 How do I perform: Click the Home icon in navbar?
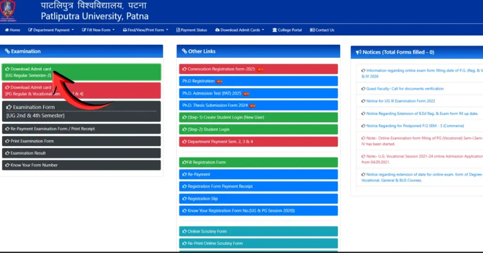[7, 30]
